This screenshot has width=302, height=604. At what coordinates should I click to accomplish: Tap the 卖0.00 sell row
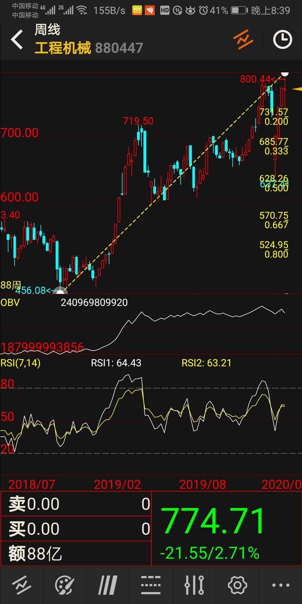(76, 504)
